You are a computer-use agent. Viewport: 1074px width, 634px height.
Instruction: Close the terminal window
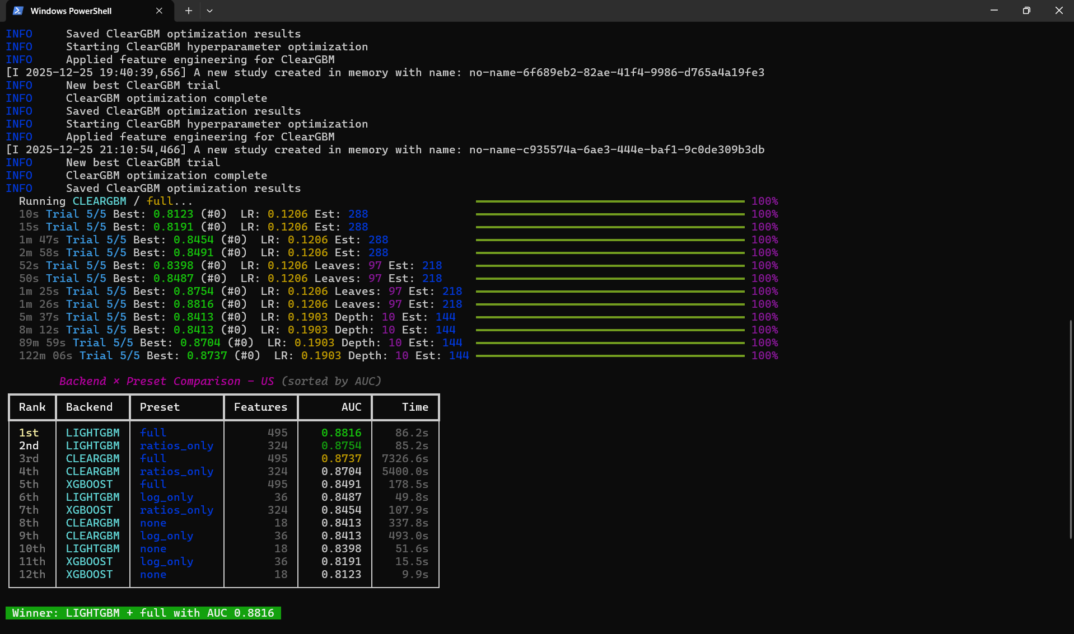click(1058, 11)
